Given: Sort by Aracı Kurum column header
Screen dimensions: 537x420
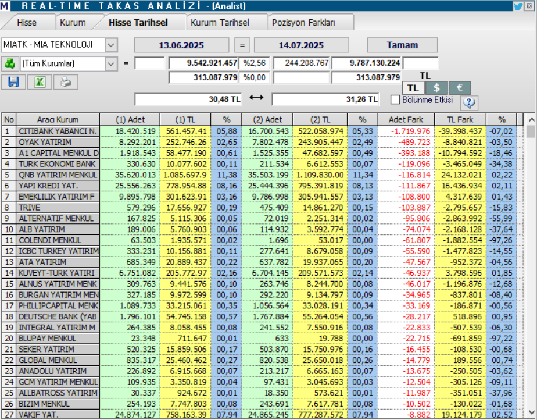Looking at the screenshot, I should [58, 120].
